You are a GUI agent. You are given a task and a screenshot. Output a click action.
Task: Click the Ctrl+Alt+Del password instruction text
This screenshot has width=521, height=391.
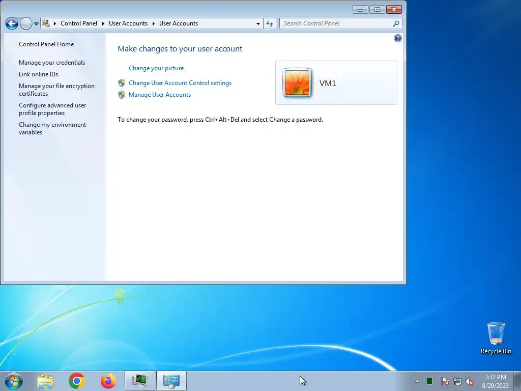220,120
